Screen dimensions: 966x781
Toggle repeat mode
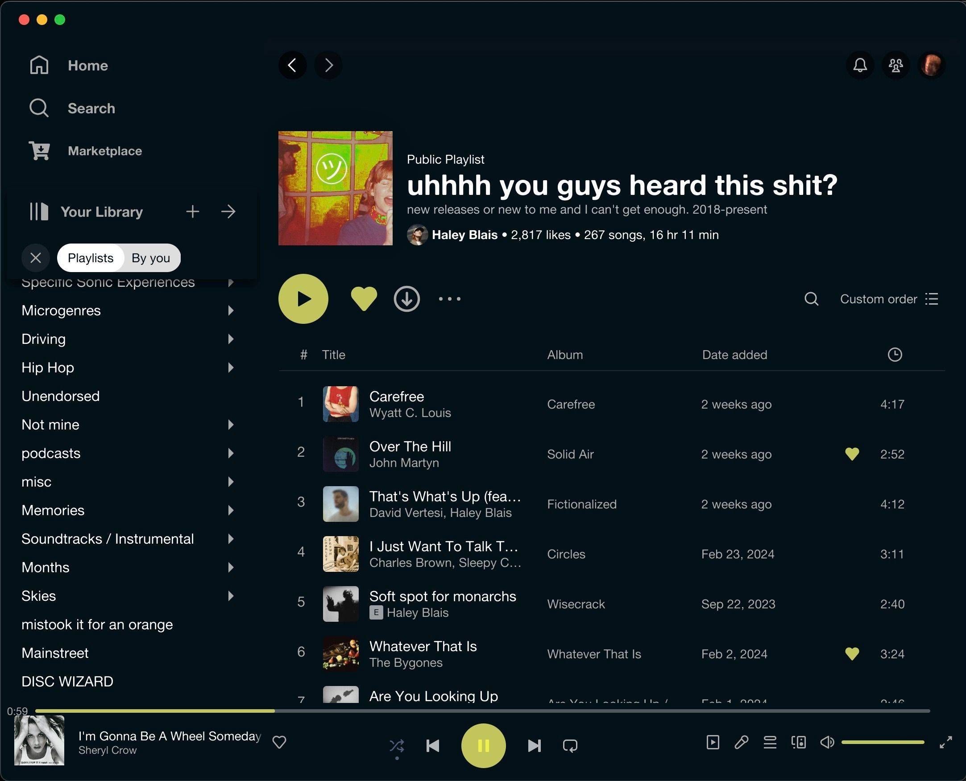coord(570,745)
